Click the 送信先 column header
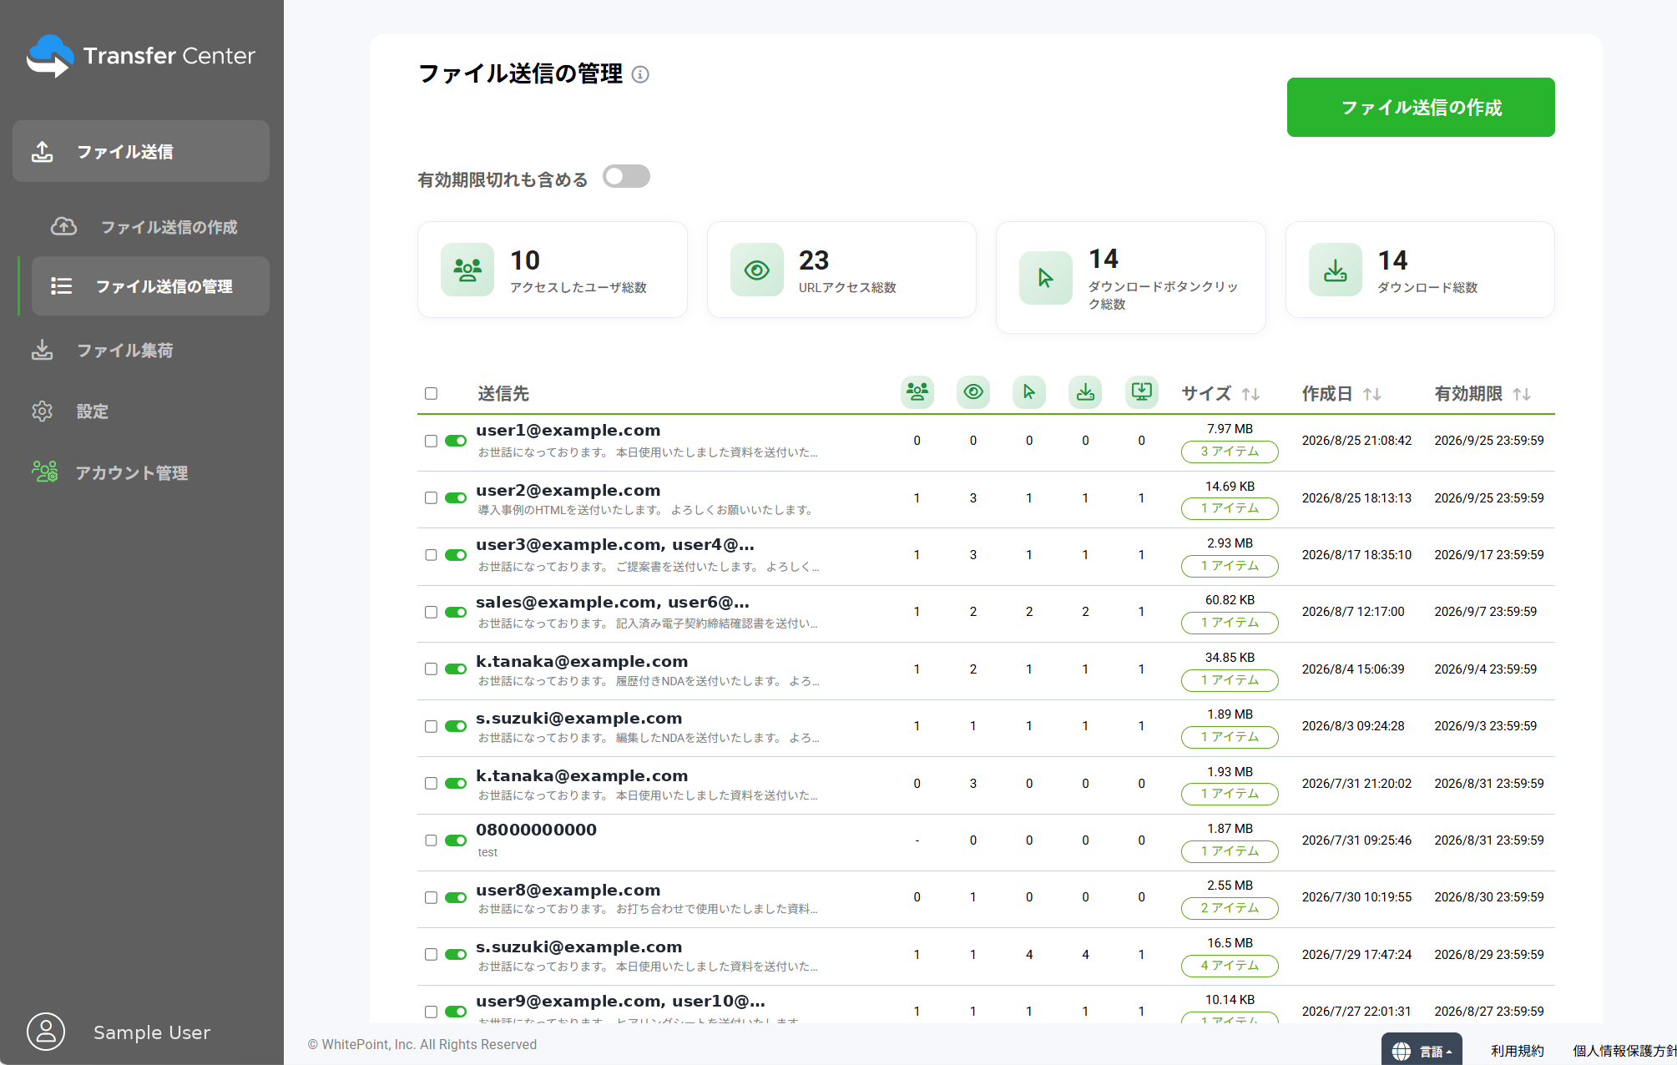The image size is (1677, 1065). (x=503, y=393)
